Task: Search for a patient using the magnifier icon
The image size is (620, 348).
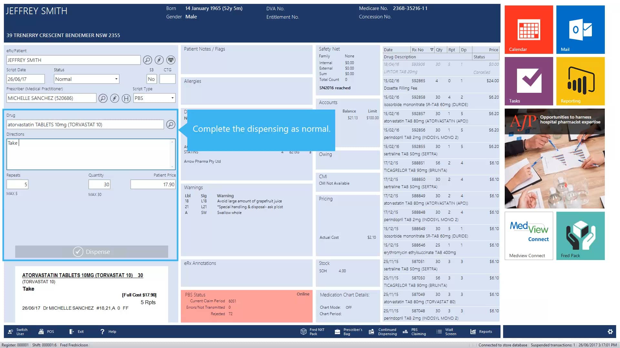Action: click(148, 60)
